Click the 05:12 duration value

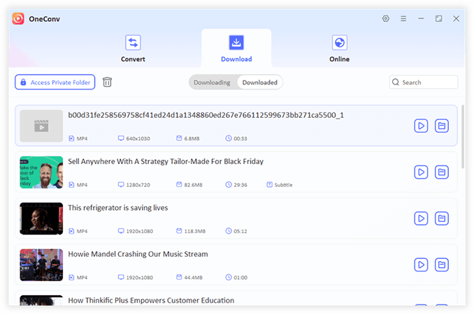(240, 231)
